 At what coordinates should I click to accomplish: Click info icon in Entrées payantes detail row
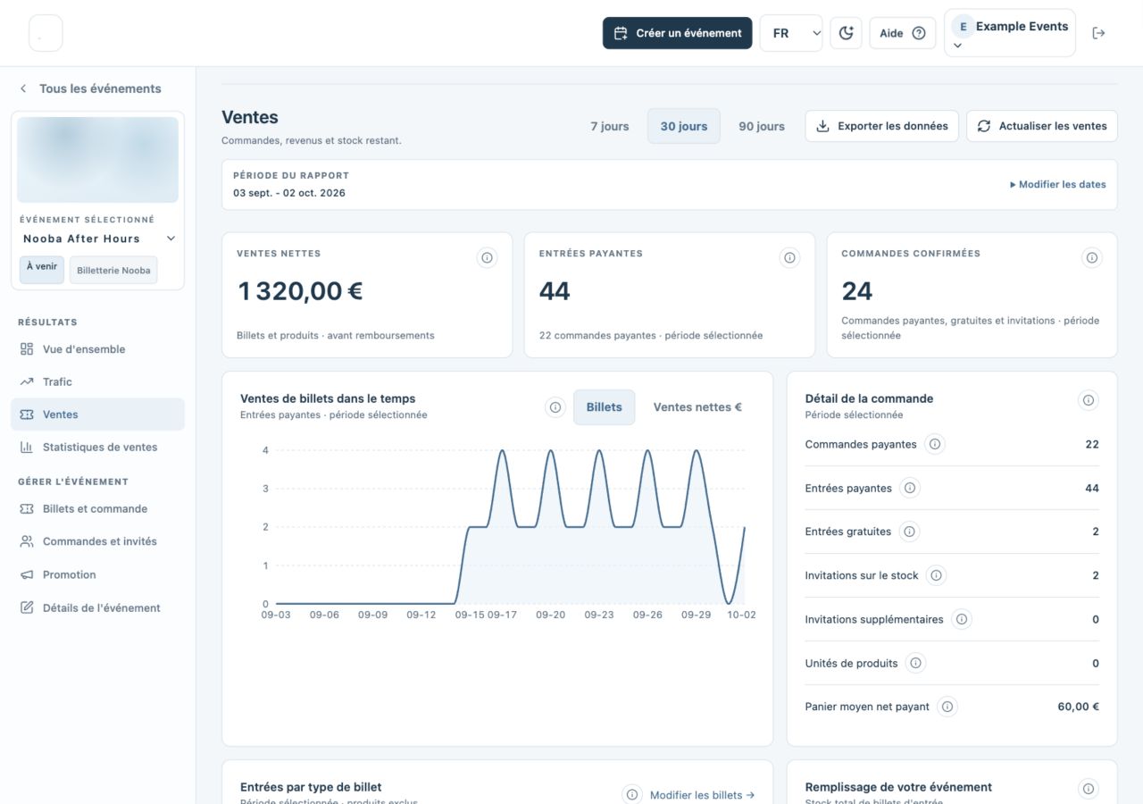[909, 488]
